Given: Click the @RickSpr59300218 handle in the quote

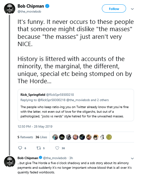Looking at the screenshot, I should [60, 95].
